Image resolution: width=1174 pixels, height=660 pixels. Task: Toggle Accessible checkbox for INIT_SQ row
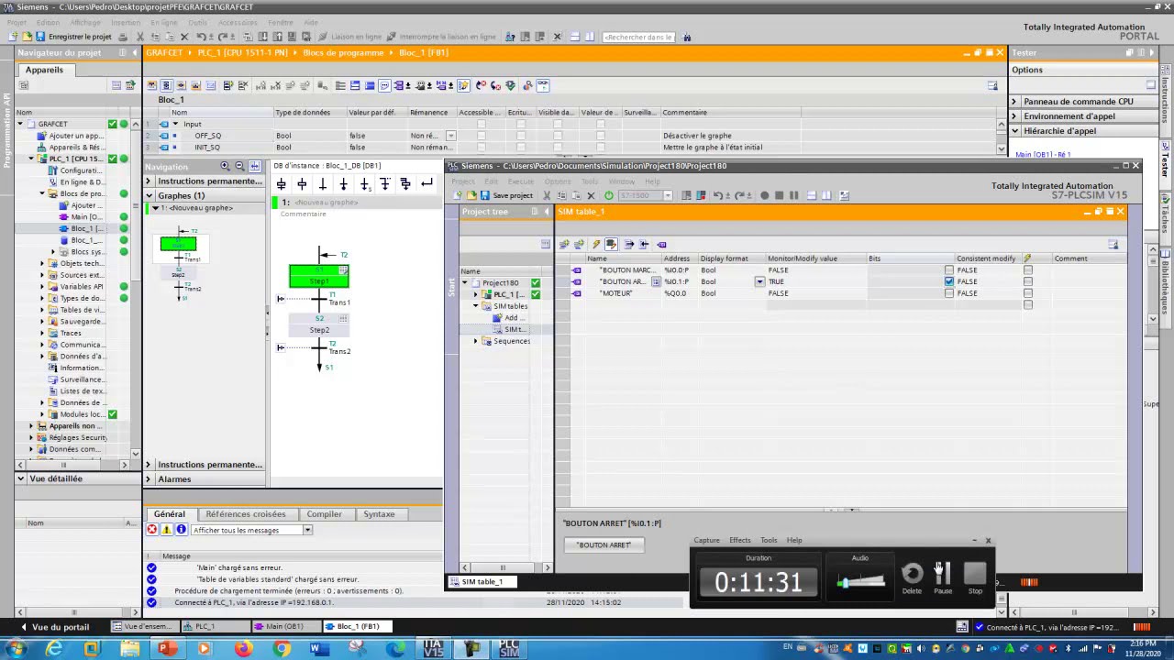(481, 147)
